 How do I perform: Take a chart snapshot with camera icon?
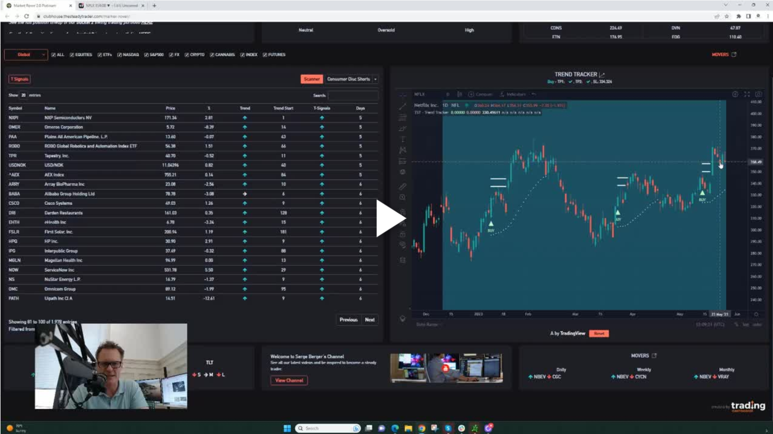click(x=758, y=94)
